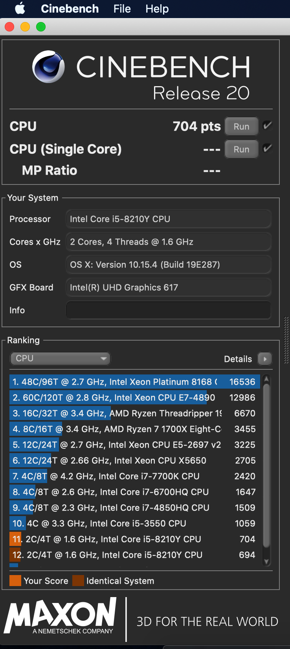Select ranking row Core i5-3550
The width and height of the screenshot is (290, 649).
click(x=135, y=524)
